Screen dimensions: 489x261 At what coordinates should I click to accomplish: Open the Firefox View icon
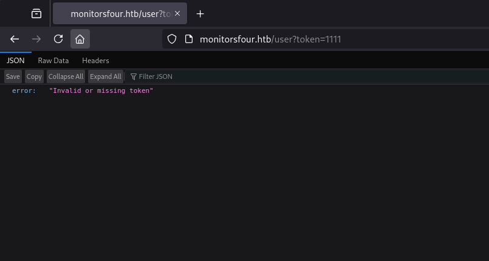(36, 13)
